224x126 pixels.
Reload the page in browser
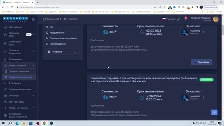coord(12,7)
